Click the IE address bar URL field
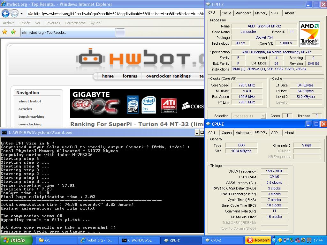Screen dimensions: 327x245 (116, 14)
